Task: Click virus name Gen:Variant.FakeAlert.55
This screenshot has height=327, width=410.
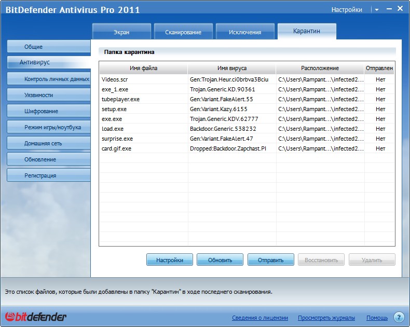Action: [x=222, y=99]
